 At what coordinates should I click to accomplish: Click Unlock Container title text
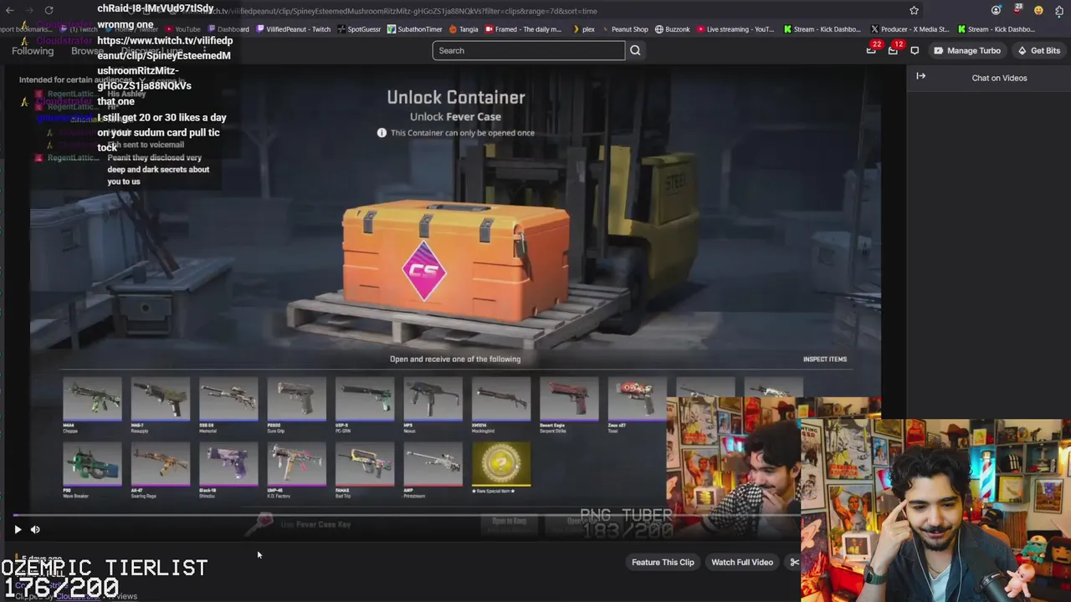click(x=456, y=97)
